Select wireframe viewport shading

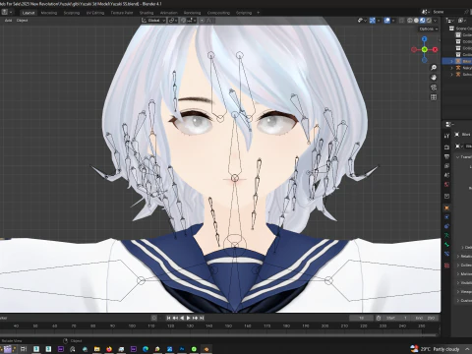(x=410, y=21)
